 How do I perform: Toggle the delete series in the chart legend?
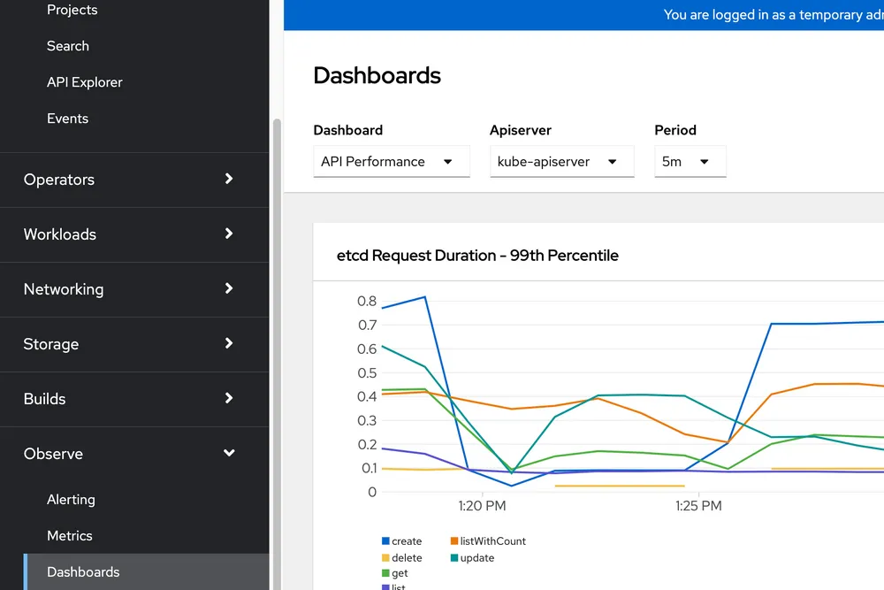pyautogui.click(x=403, y=557)
